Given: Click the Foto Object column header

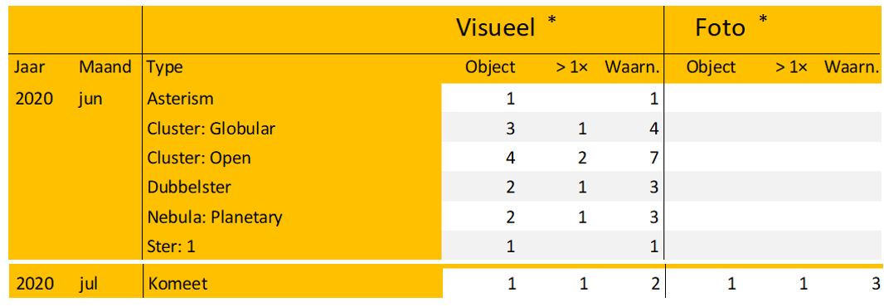Looking at the screenshot, I should (x=711, y=68).
